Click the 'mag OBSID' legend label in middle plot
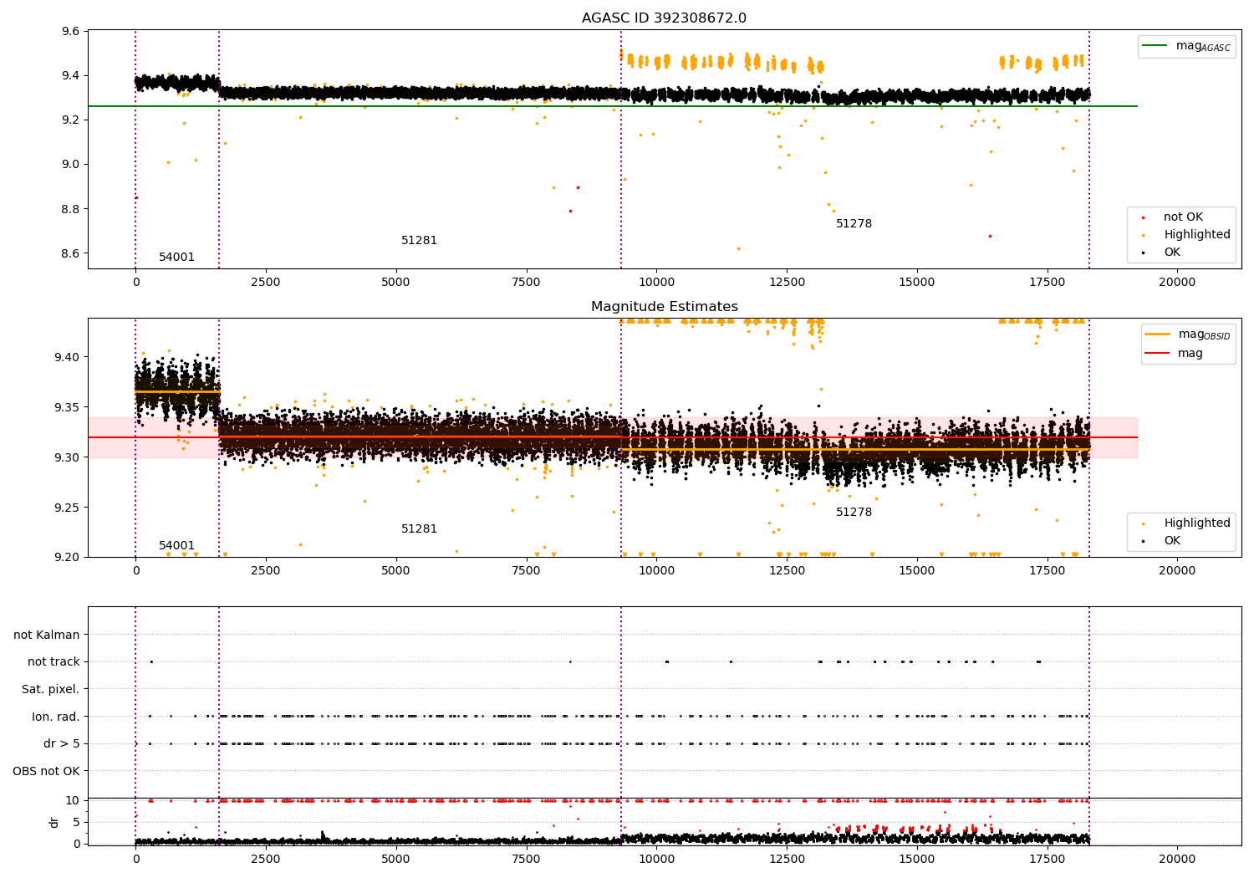The width and height of the screenshot is (1254, 878). pyautogui.click(x=1204, y=334)
